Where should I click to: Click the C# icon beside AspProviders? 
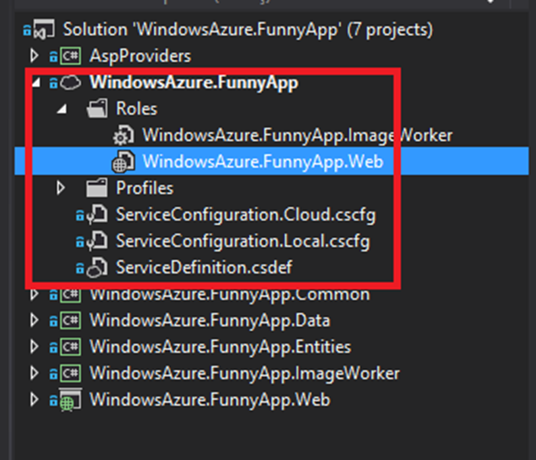click(x=71, y=56)
